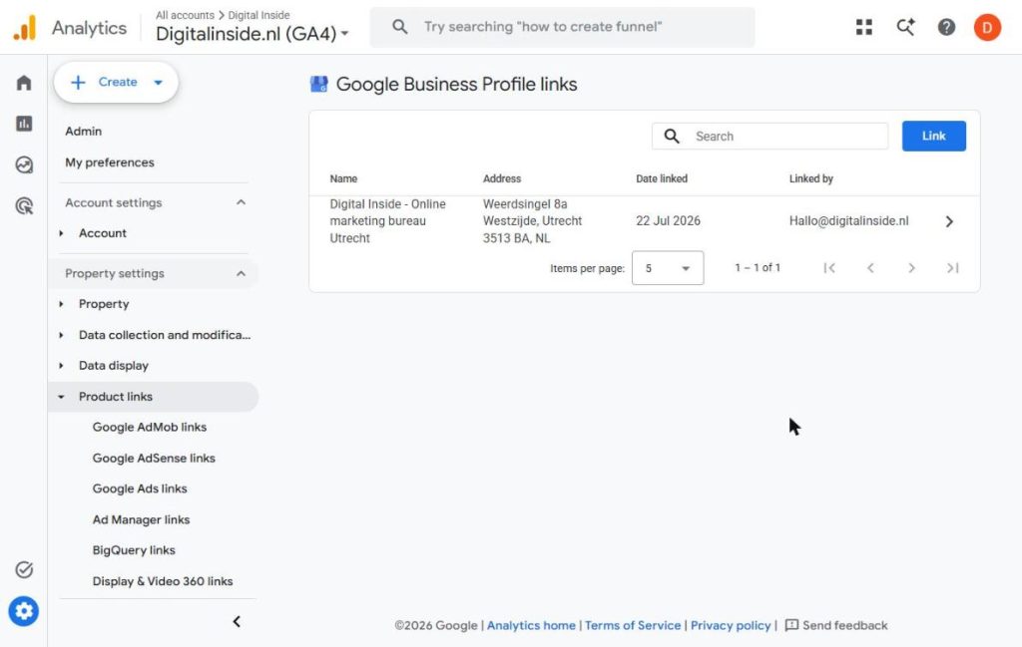Click the Date linked column header
Screen dimensions: 1022x647
[x=662, y=178]
